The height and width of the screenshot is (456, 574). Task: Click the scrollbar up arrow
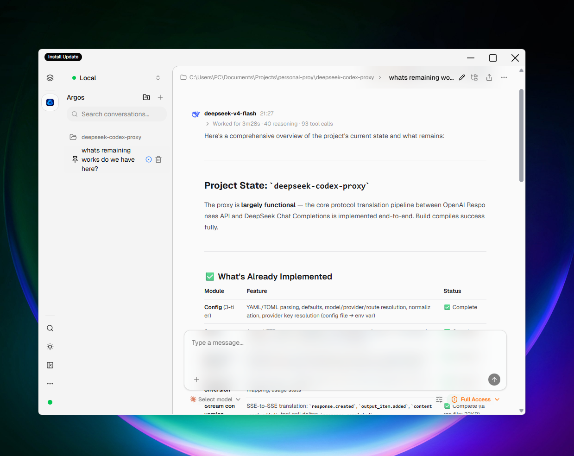tap(521, 70)
